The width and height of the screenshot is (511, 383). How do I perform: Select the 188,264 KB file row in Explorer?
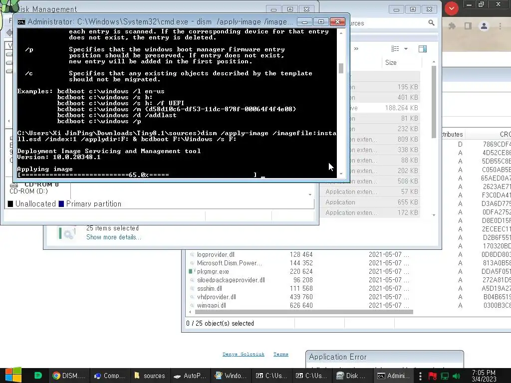click(385, 108)
